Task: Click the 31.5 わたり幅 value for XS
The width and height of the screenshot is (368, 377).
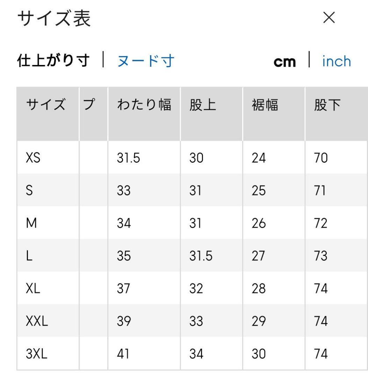Action: (x=128, y=158)
